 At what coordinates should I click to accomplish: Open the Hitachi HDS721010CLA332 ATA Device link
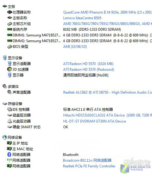coord(107,115)
